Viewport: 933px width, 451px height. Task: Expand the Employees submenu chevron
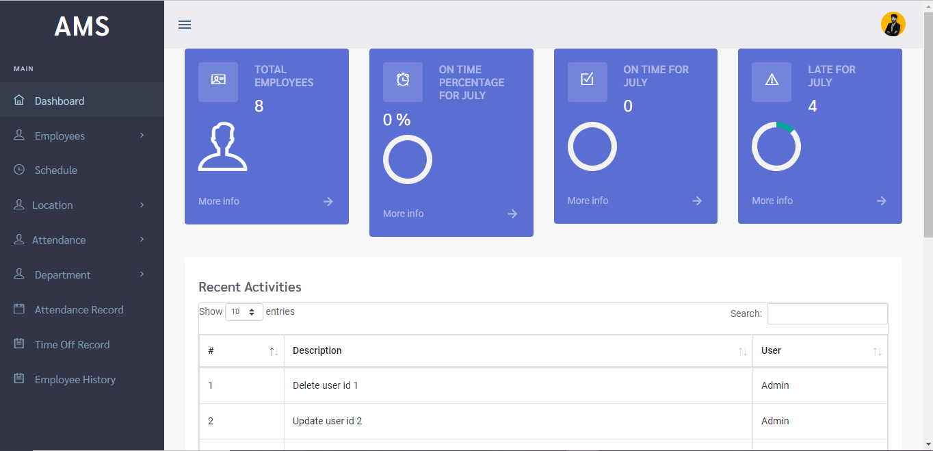pos(142,135)
